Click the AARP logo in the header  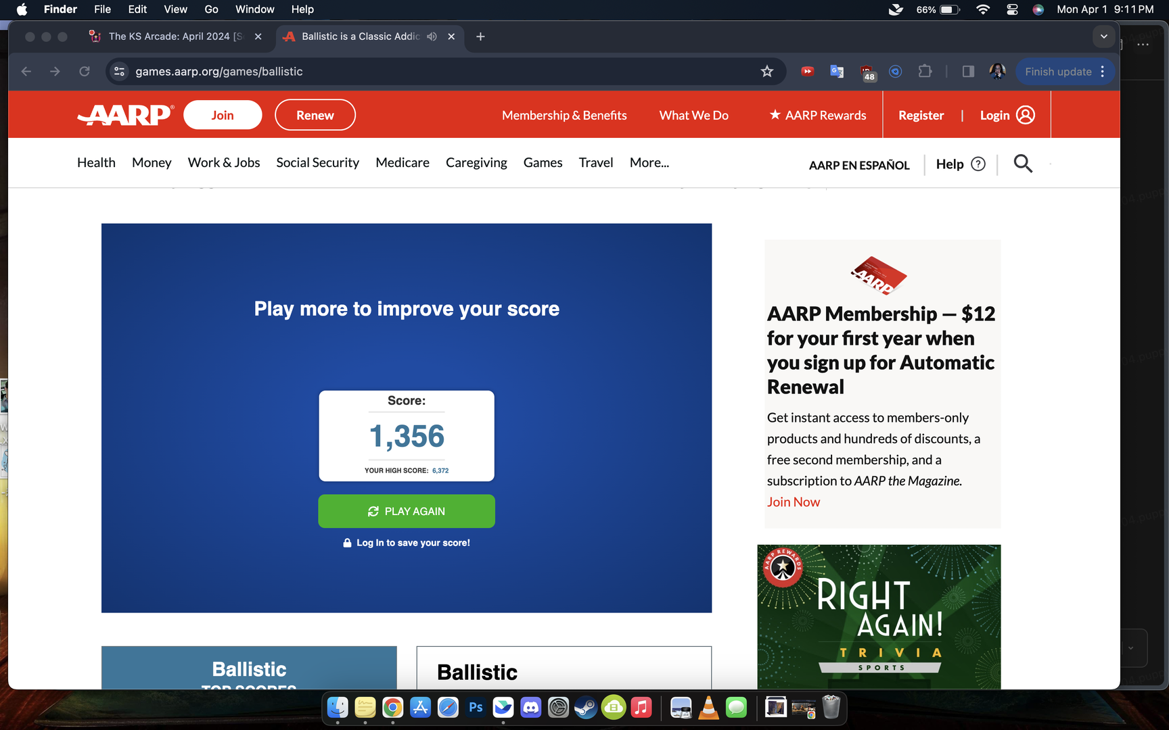point(126,115)
